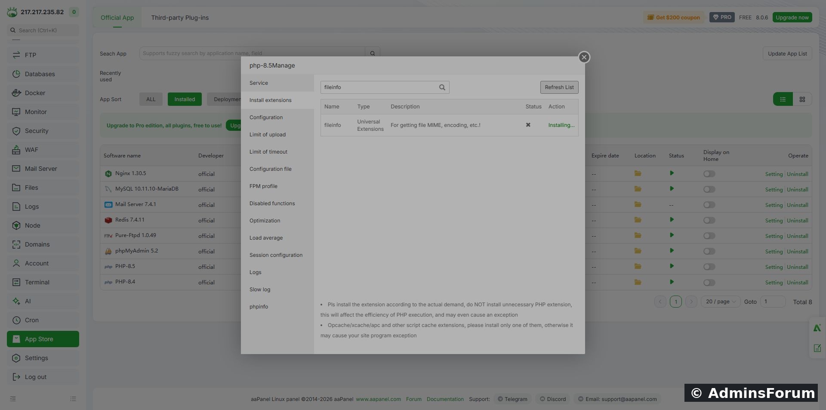Switch to list view layout icon
This screenshot has width=826, height=410.
[x=783, y=99]
